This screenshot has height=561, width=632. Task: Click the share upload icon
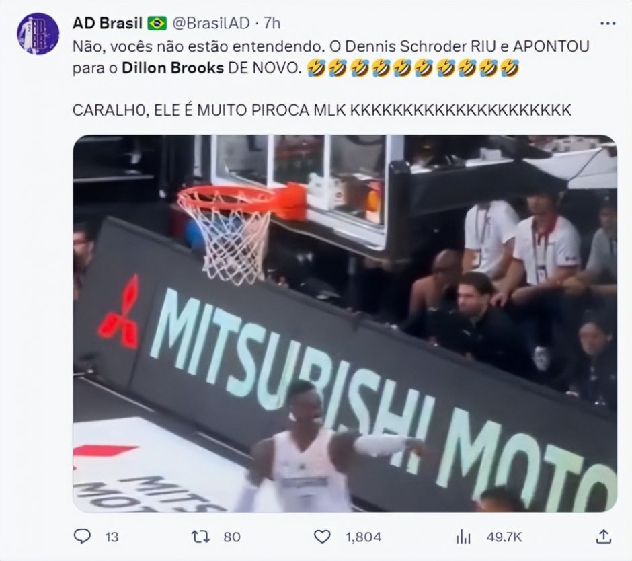click(x=603, y=537)
